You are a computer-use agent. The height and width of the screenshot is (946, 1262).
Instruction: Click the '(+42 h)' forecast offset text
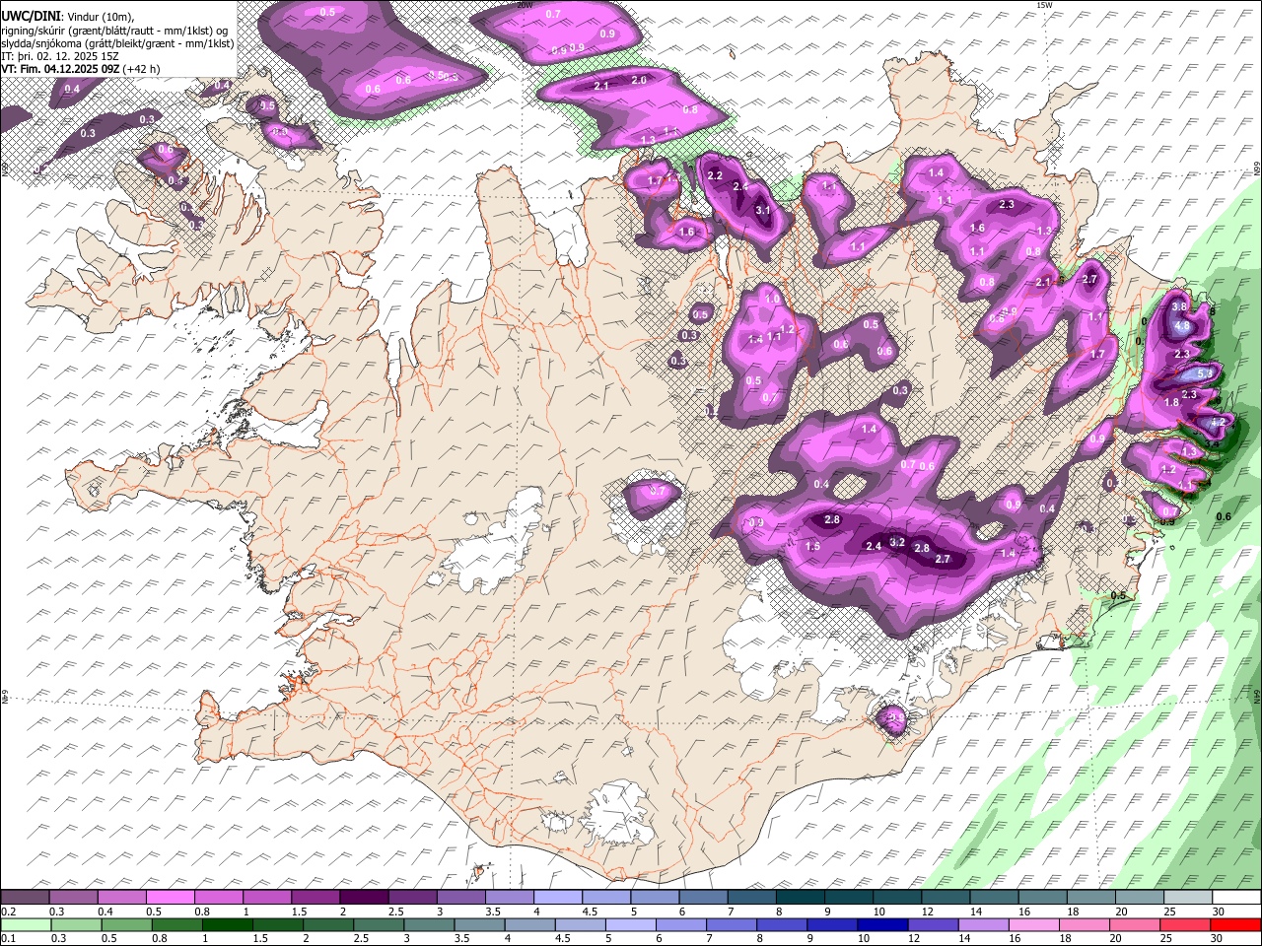(142, 69)
